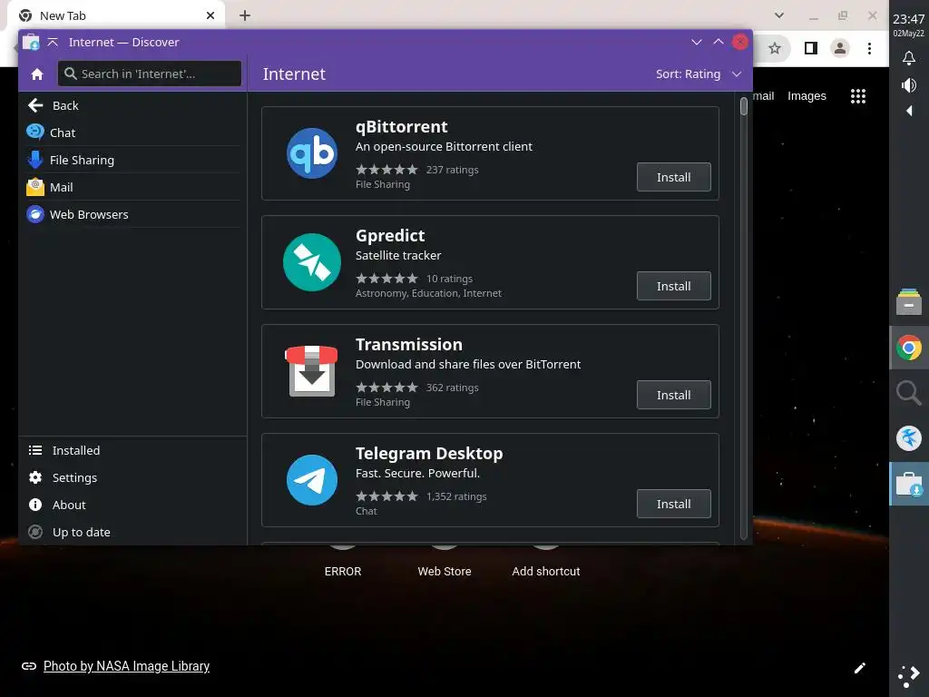Close the New Tab tab

coord(210,16)
